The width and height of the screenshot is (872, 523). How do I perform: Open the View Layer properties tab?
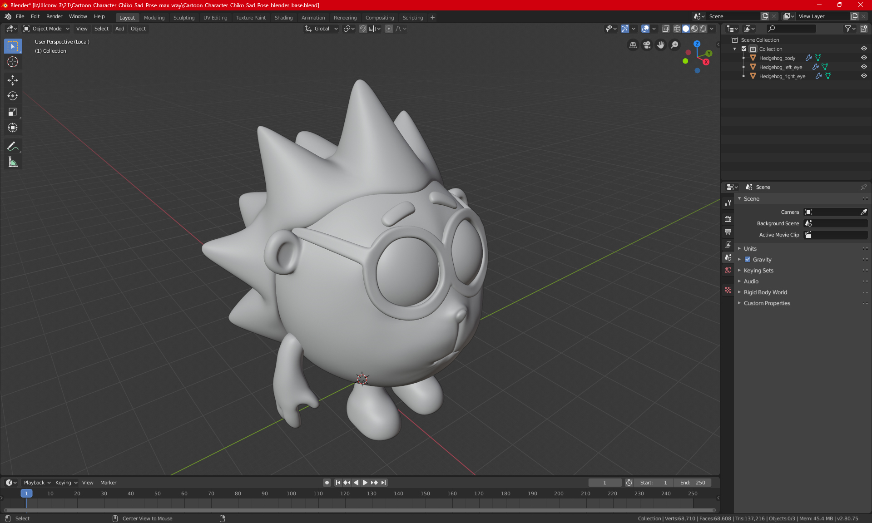point(728,245)
